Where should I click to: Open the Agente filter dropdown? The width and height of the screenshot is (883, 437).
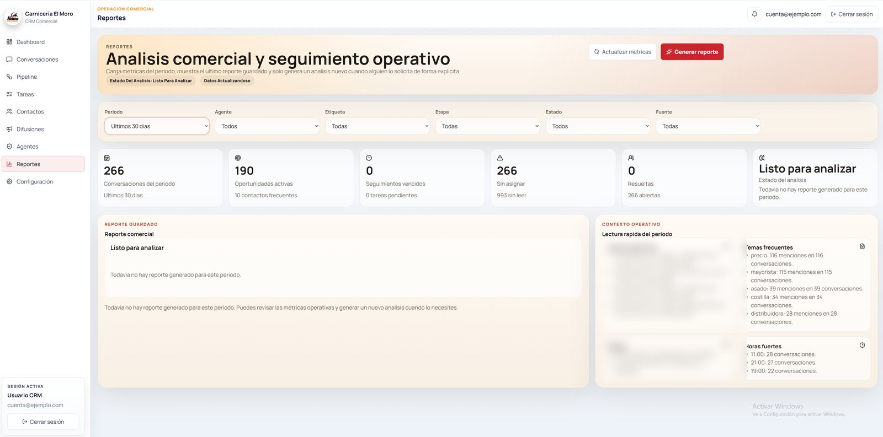tap(267, 126)
